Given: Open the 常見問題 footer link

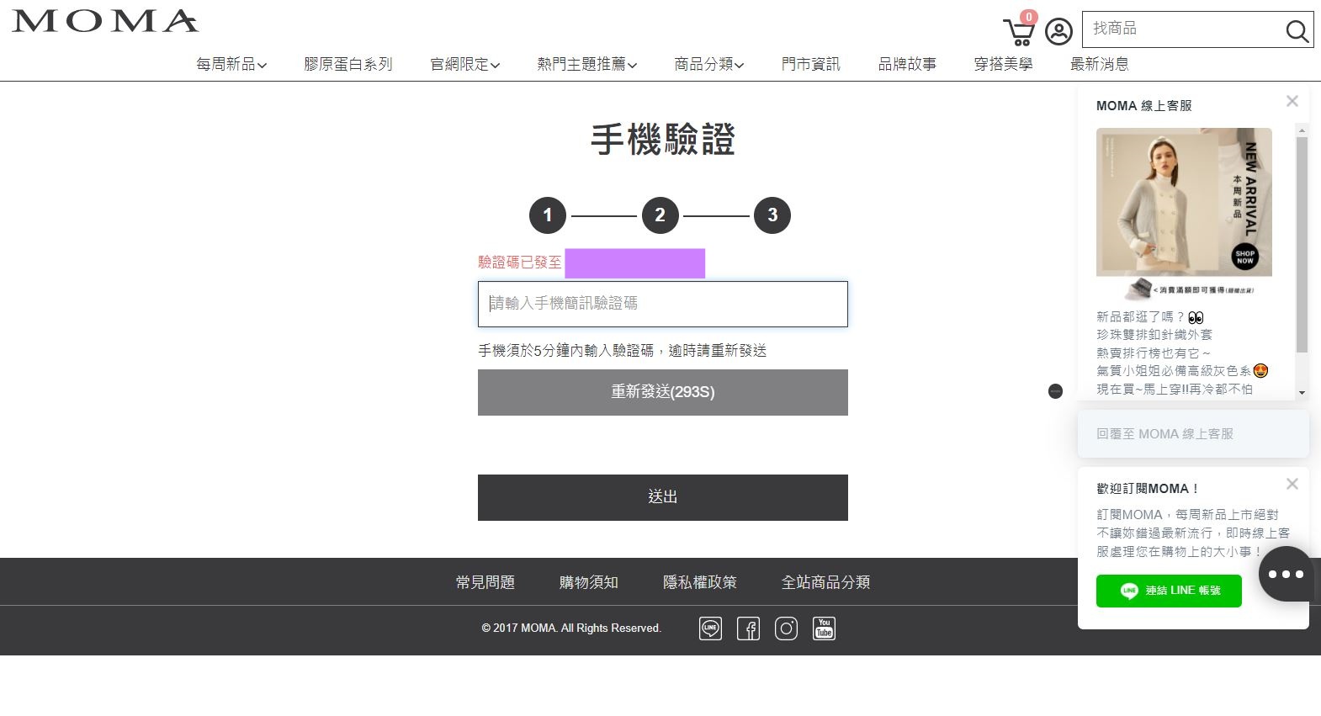Looking at the screenshot, I should 485,582.
